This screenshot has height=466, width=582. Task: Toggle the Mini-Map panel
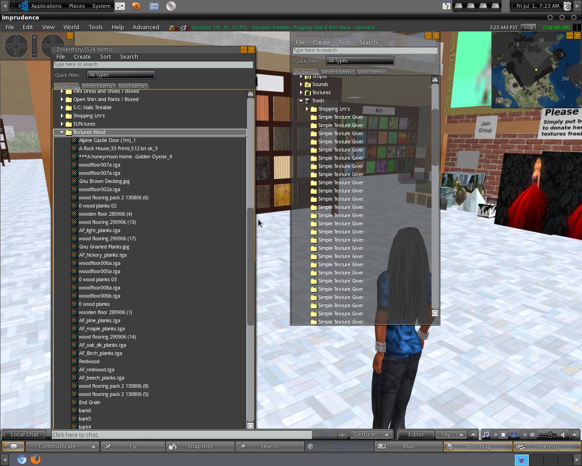[x=477, y=446]
